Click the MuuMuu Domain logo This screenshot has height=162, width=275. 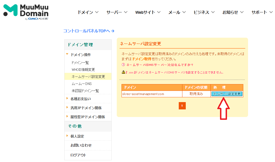point(26,12)
